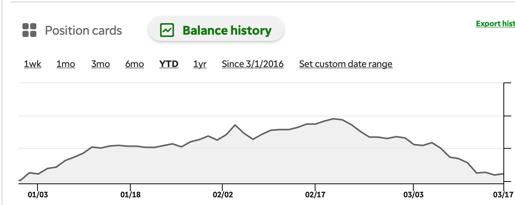Switch to the Position cards view

click(x=83, y=30)
